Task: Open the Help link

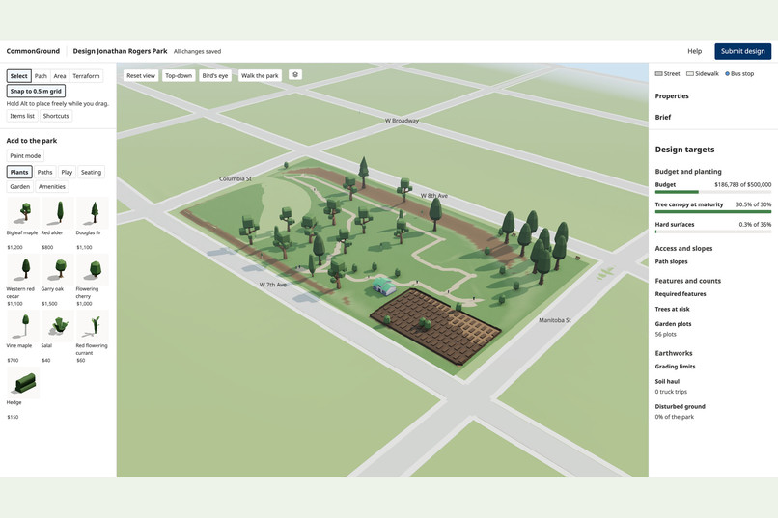Action: [x=695, y=51]
